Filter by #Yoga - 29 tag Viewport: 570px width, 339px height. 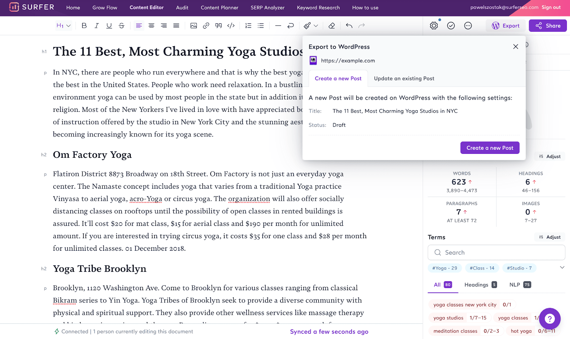click(x=445, y=268)
